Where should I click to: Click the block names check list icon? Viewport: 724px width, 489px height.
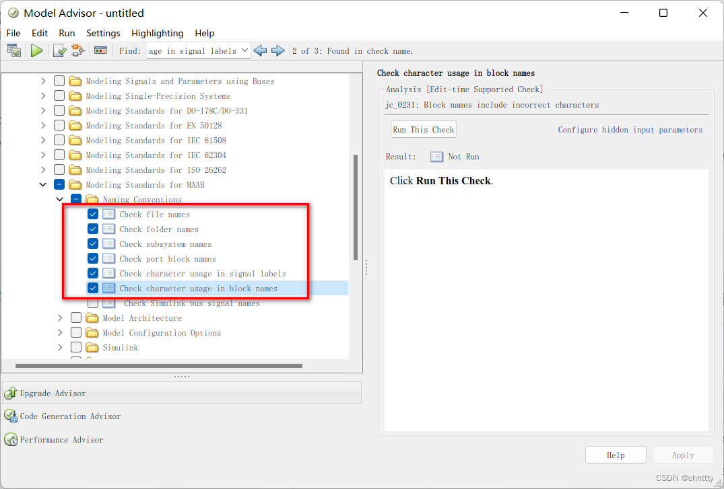(x=109, y=288)
